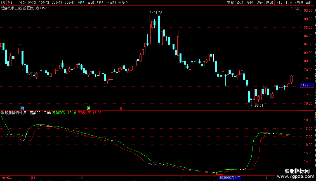Click the 2025年 year label on time axis

coord(7,178)
